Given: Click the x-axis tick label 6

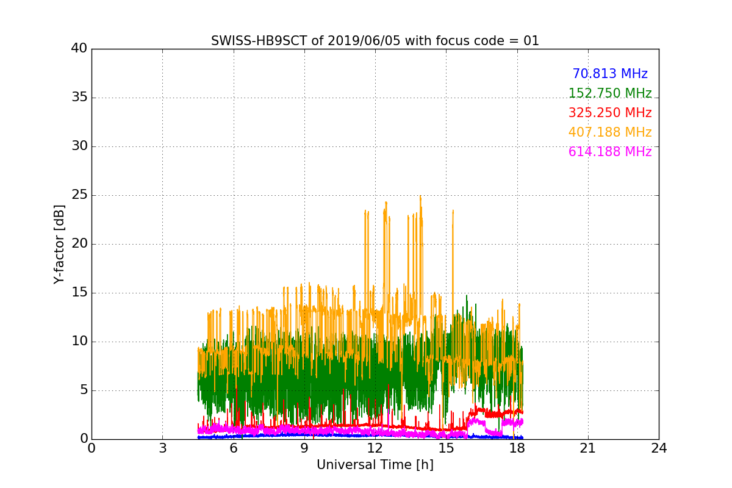Looking at the screenshot, I should coord(233,448).
